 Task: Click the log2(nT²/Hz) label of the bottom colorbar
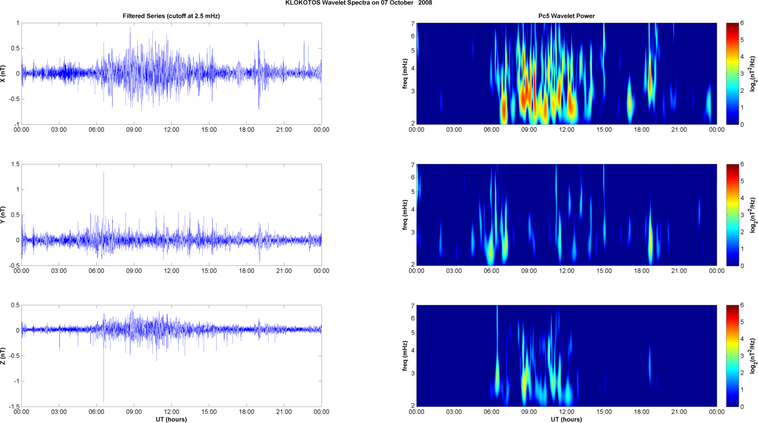(754, 356)
